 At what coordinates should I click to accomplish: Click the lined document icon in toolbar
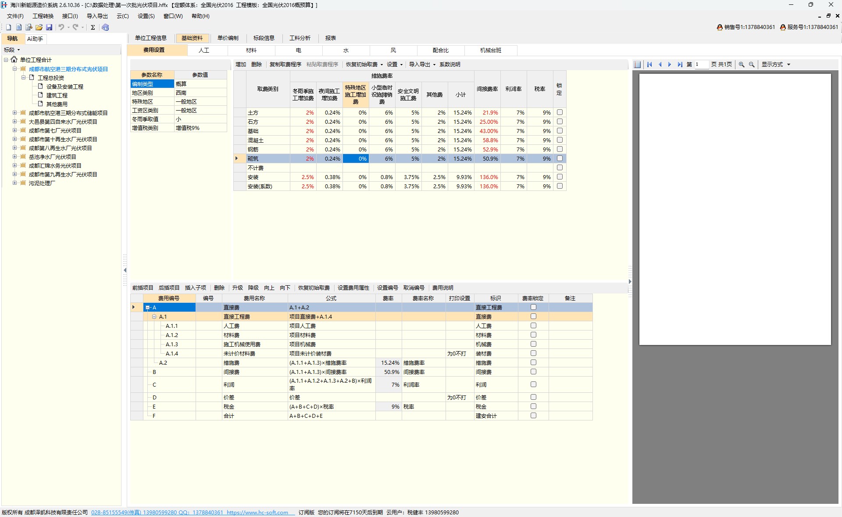tap(19, 27)
